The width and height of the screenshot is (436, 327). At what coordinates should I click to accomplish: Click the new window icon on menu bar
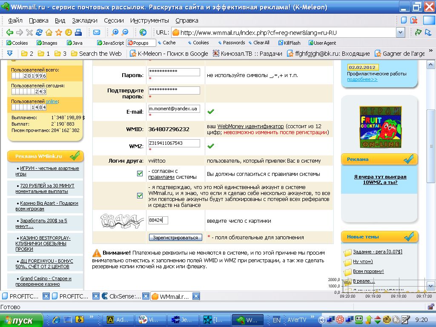404,20
